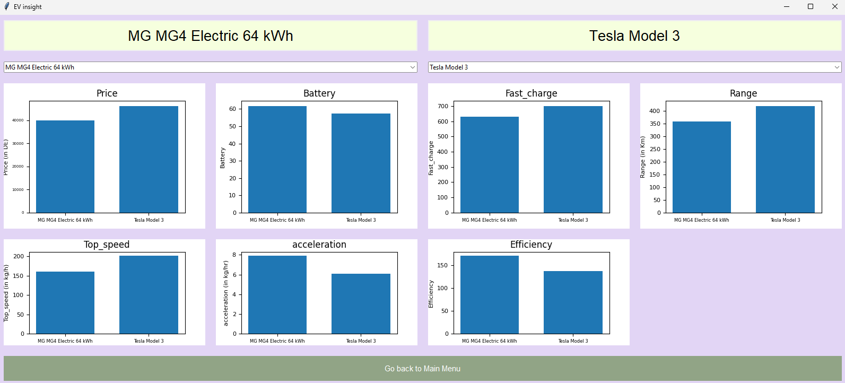
Task: Select the acceleration chart title
Action: coord(319,245)
